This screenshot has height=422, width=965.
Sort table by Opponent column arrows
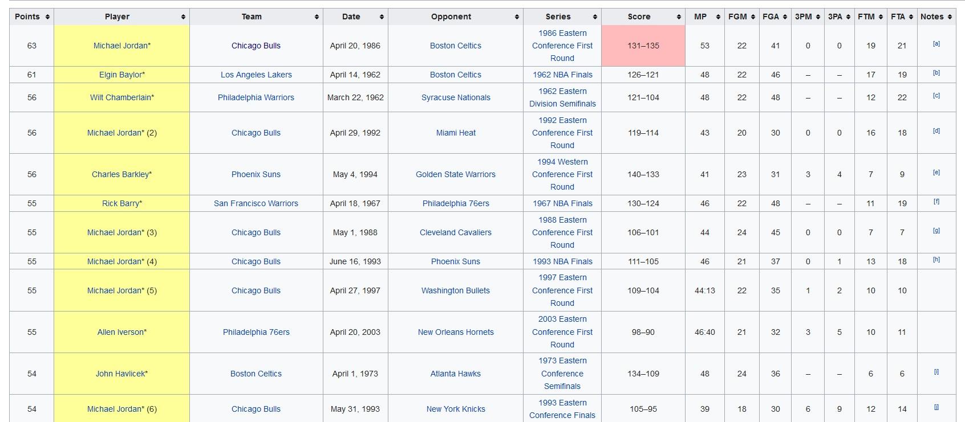point(517,17)
